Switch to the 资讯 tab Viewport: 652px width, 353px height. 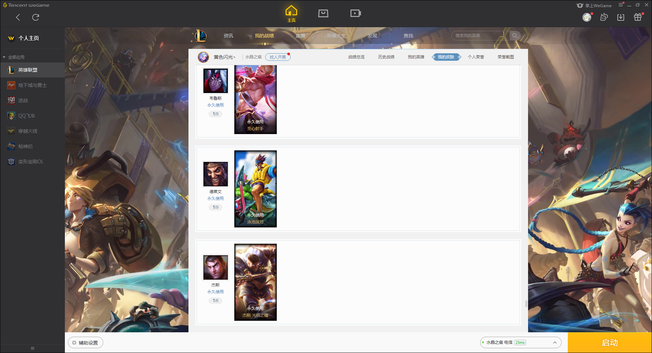(228, 36)
